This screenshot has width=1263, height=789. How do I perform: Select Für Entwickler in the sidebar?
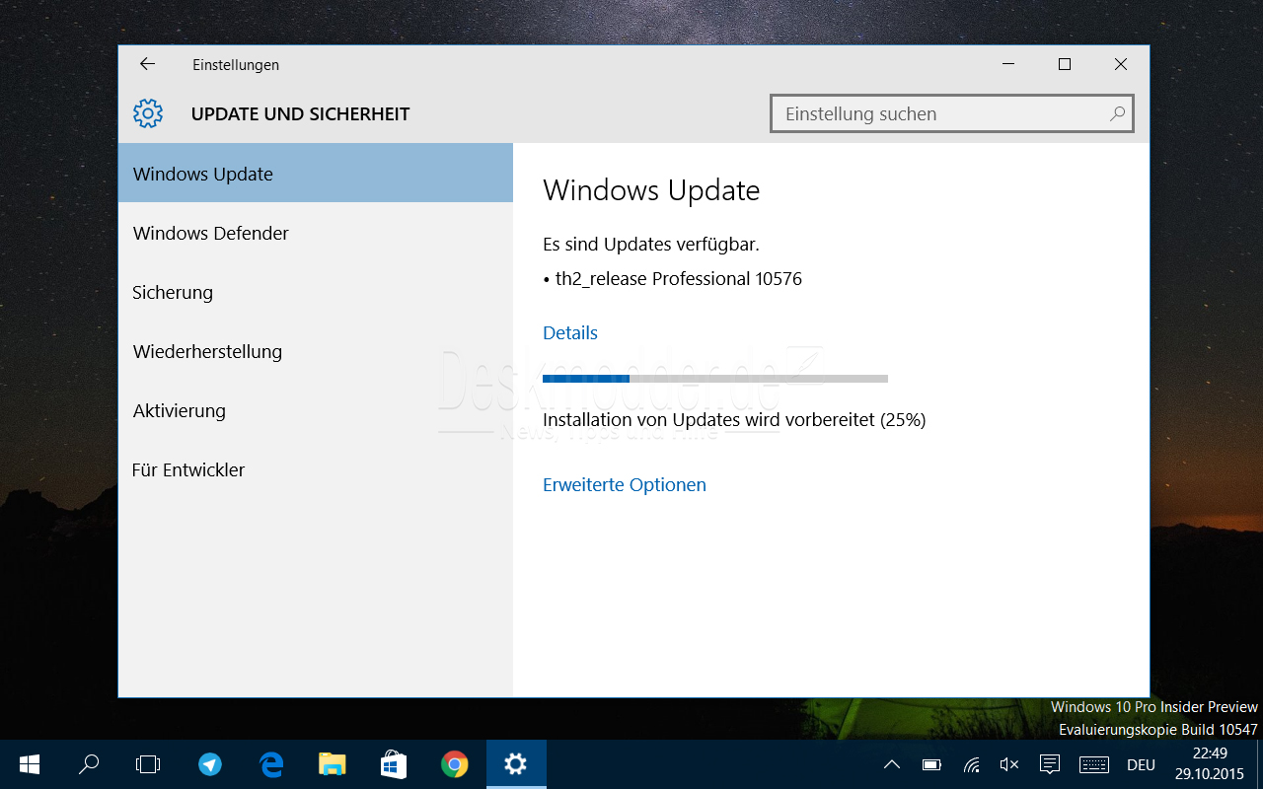tap(316, 469)
